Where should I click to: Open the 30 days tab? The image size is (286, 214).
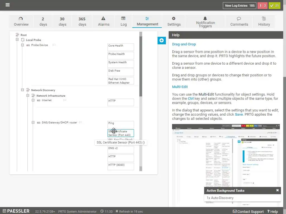pos(62,21)
